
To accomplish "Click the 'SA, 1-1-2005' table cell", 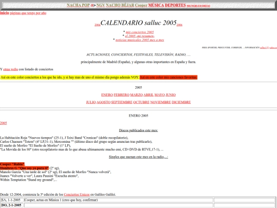I will pos(12,200).
